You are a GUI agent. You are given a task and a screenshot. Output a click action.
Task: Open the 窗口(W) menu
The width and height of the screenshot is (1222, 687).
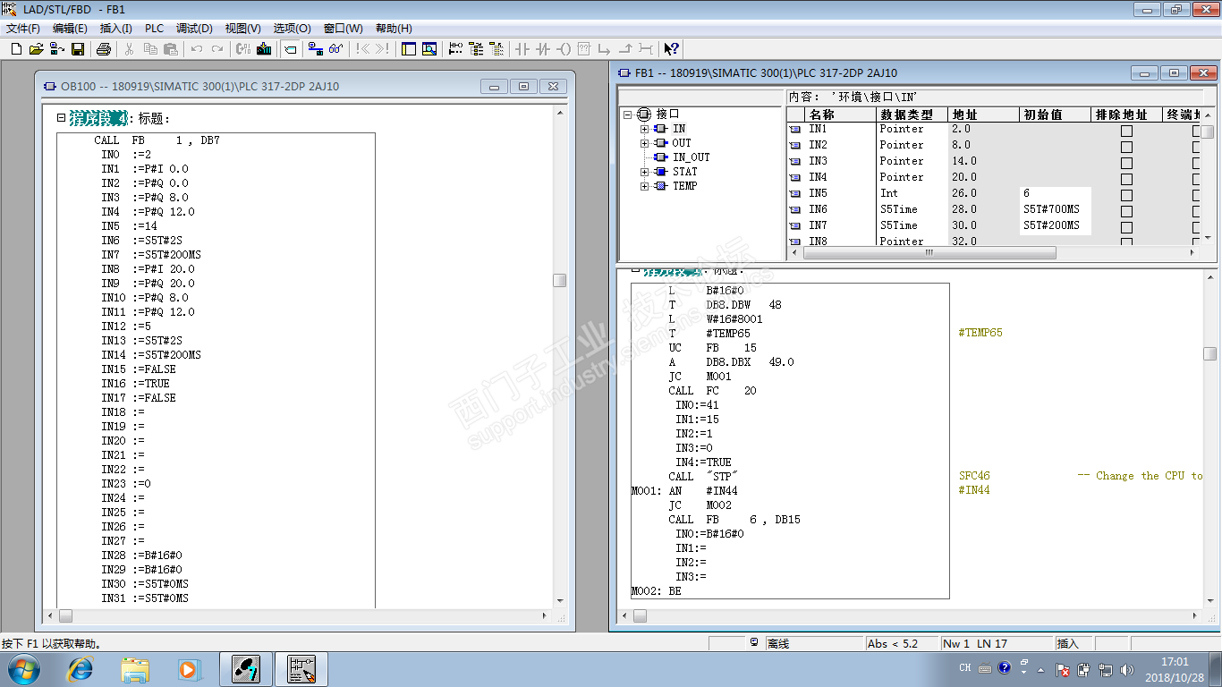[343, 29]
